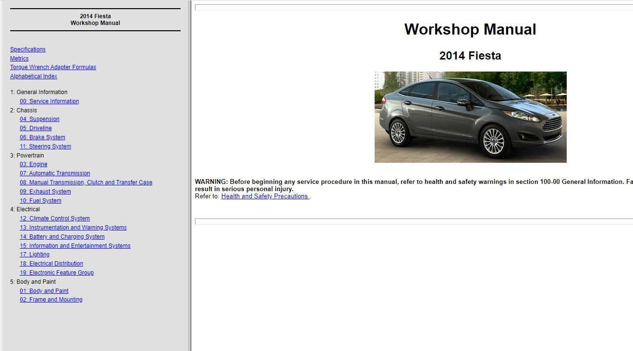The width and height of the screenshot is (633, 351).
Task: Open 14: Battery and Charging System
Action: point(62,237)
